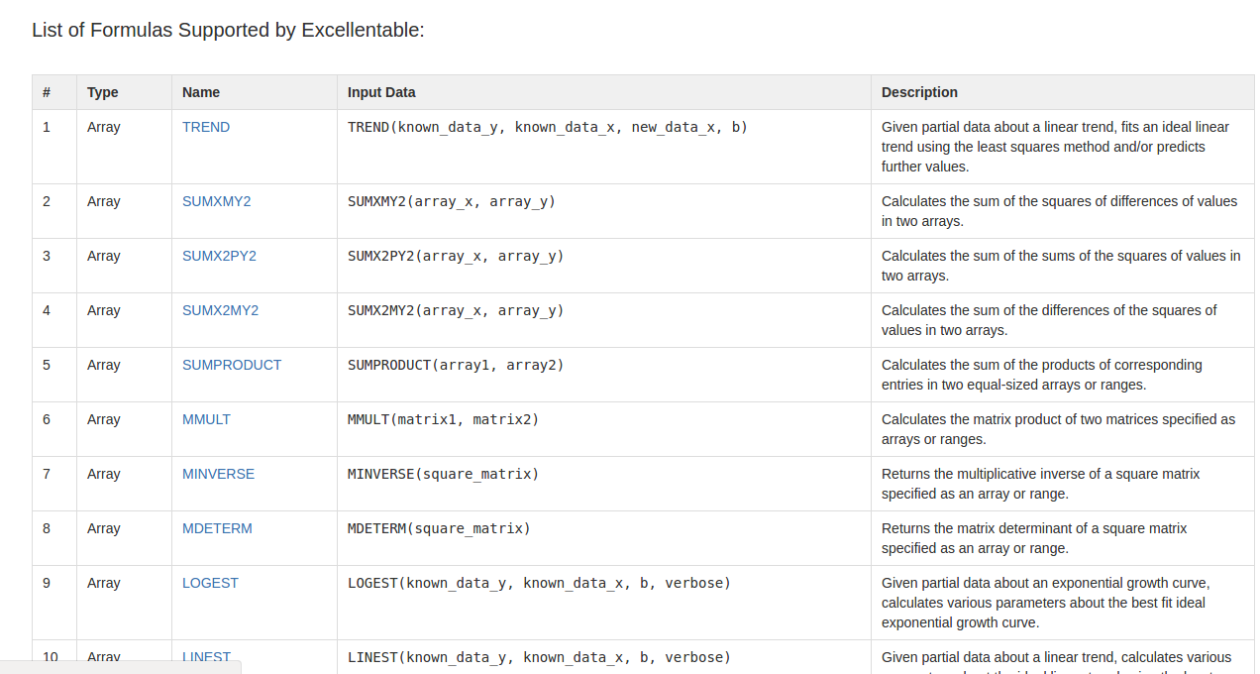Click the TREND input data syntax text

[x=547, y=127]
